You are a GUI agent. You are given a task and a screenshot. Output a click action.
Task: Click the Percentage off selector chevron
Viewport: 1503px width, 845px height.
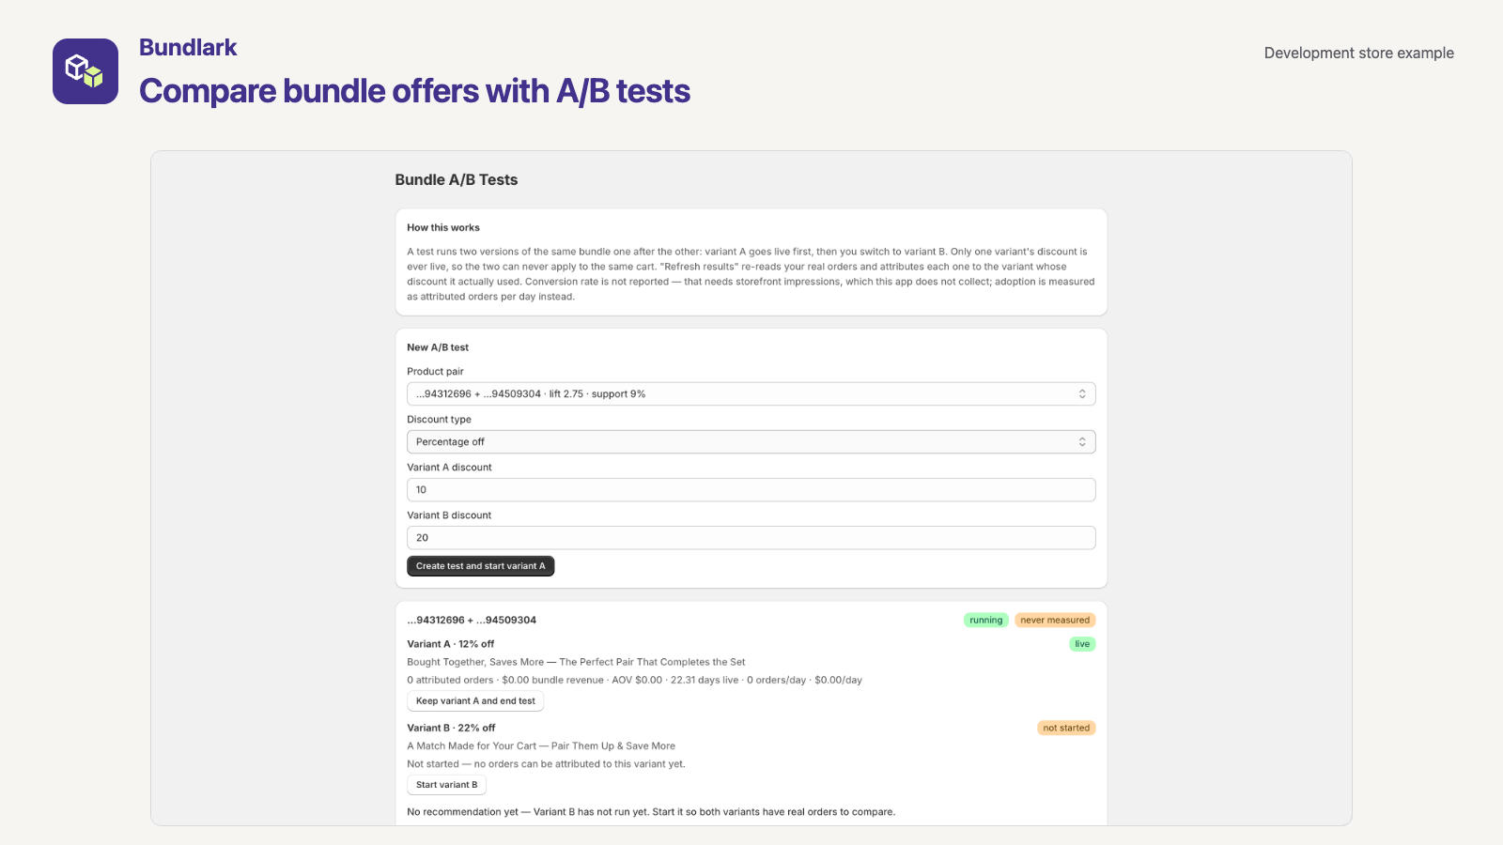(1082, 442)
